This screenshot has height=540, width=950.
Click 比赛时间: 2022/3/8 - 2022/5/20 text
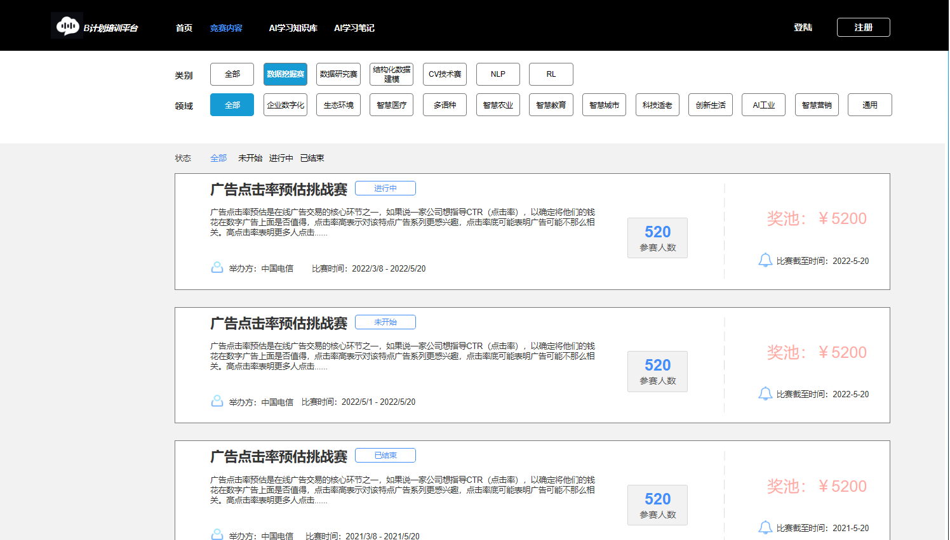369,268
